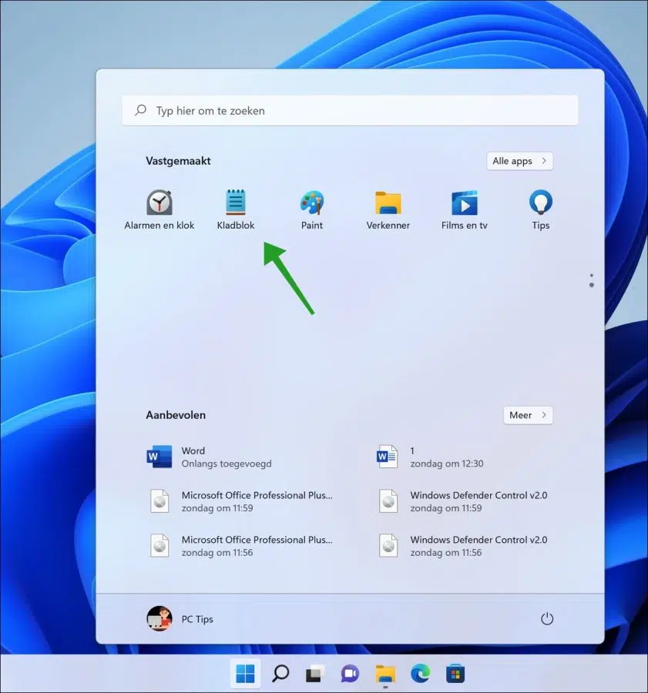This screenshot has width=648, height=693.
Task: Launch Kladblok from pinned apps
Action: (236, 210)
